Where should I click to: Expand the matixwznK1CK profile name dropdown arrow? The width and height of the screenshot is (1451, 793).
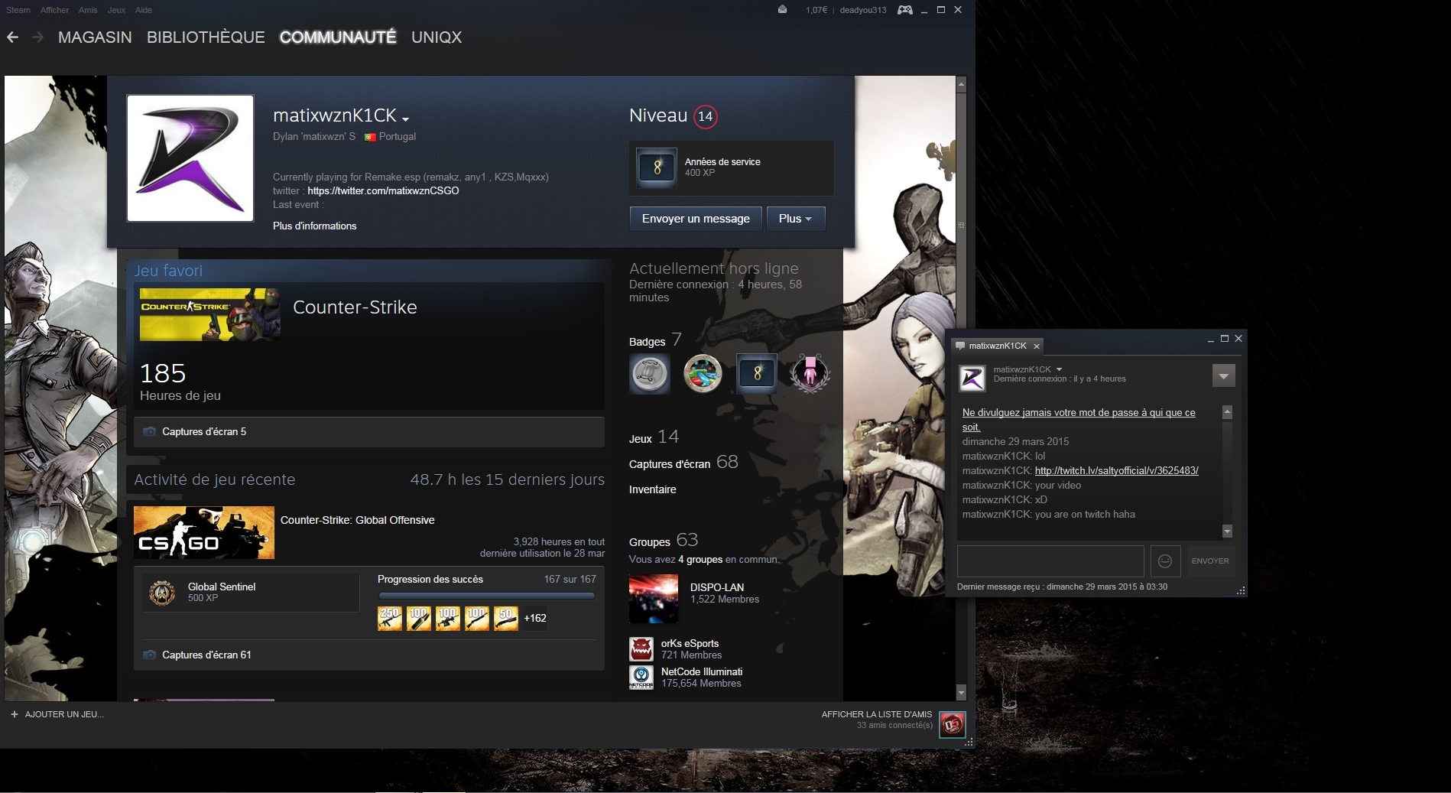(405, 119)
